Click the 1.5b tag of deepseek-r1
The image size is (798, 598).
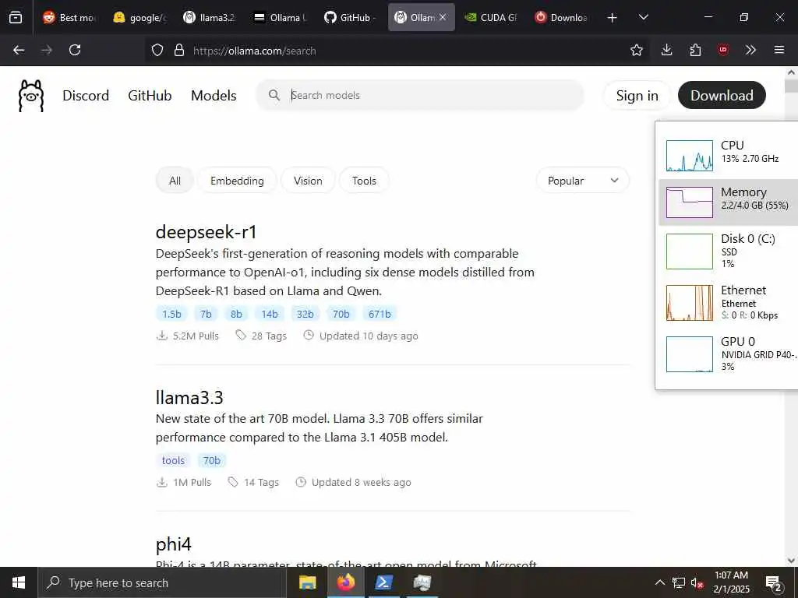(x=171, y=314)
